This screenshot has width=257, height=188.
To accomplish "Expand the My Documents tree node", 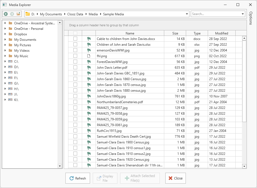I will [5, 40].
